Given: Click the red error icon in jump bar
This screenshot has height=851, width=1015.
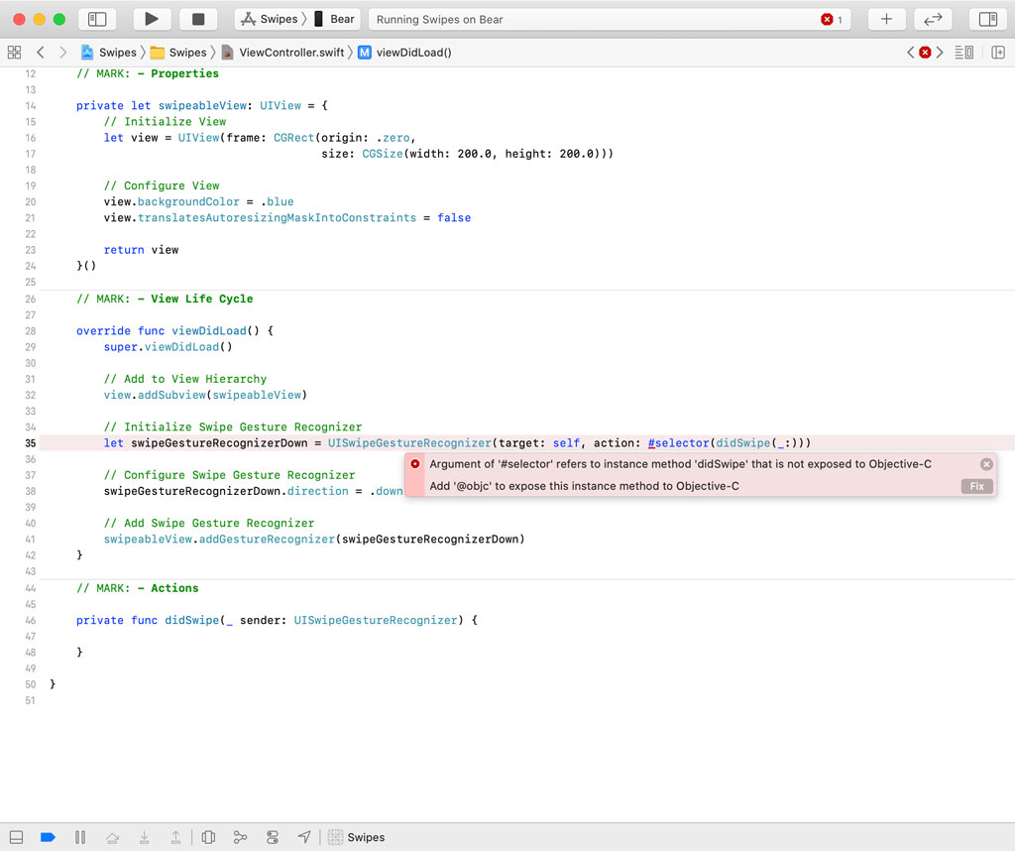Looking at the screenshot, I should pyautogui.click(x=925, y=53).
